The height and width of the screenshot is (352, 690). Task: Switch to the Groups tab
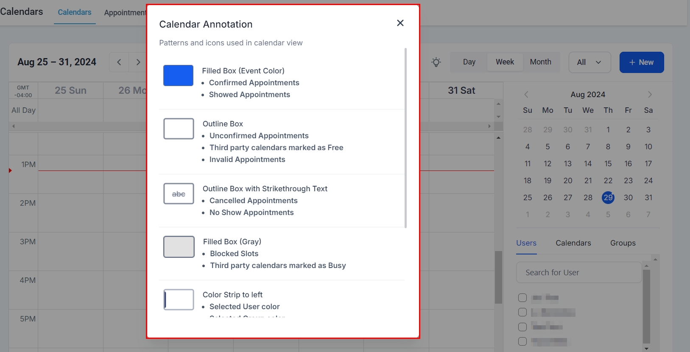coord(623,243)
